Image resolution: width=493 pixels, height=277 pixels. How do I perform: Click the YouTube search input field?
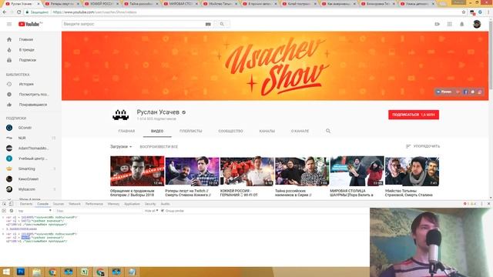click(133, 24)
